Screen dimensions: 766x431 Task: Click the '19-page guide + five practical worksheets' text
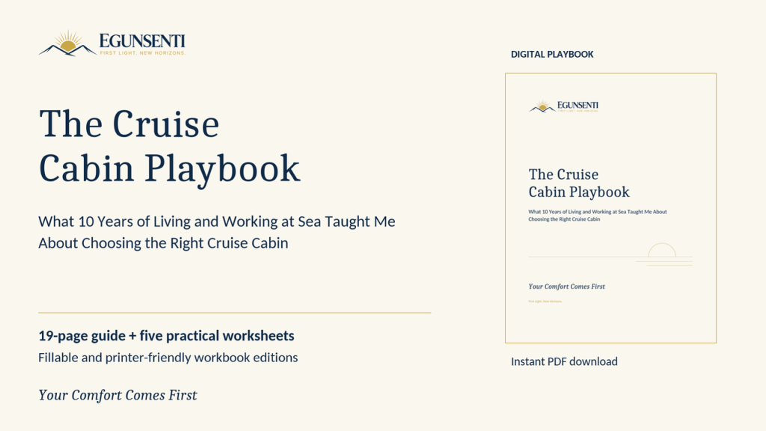pos(166,336)
